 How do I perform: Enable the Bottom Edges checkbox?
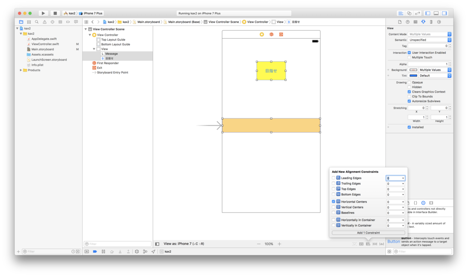(x=333, y=194)
